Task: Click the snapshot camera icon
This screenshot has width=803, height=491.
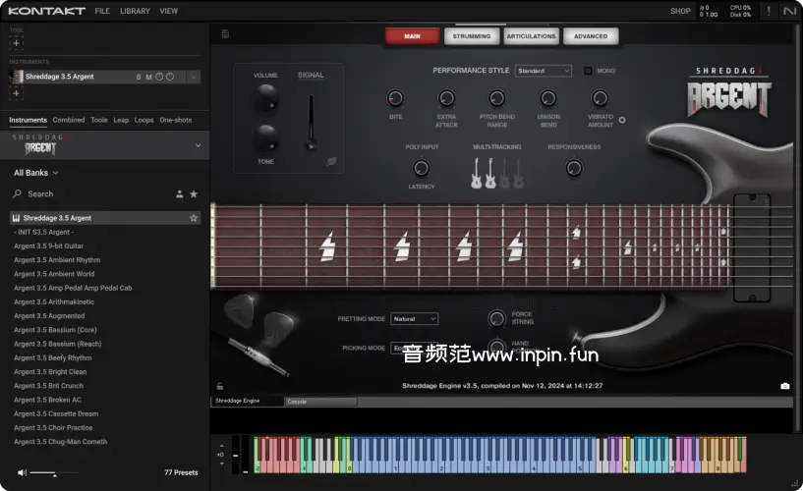Action: (x=784, y=386)
